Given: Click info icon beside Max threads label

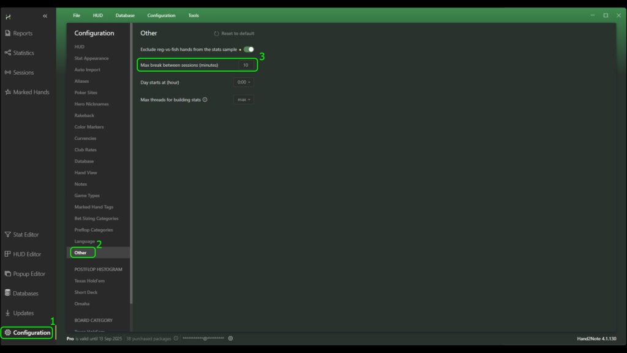Looking at the screenshot, I should tap(205, 99).
